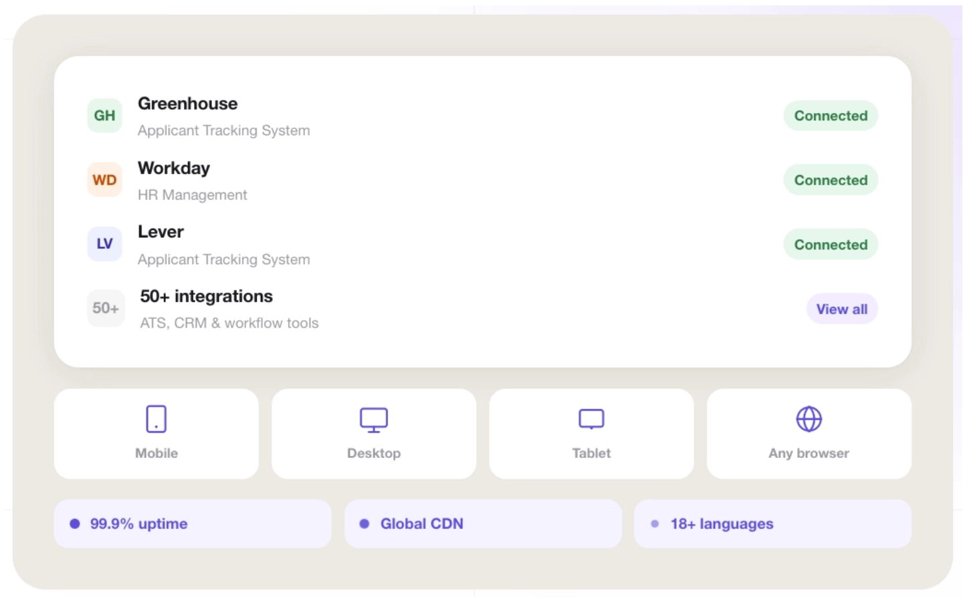Click the WD Workday logo badge

[104, 180]
